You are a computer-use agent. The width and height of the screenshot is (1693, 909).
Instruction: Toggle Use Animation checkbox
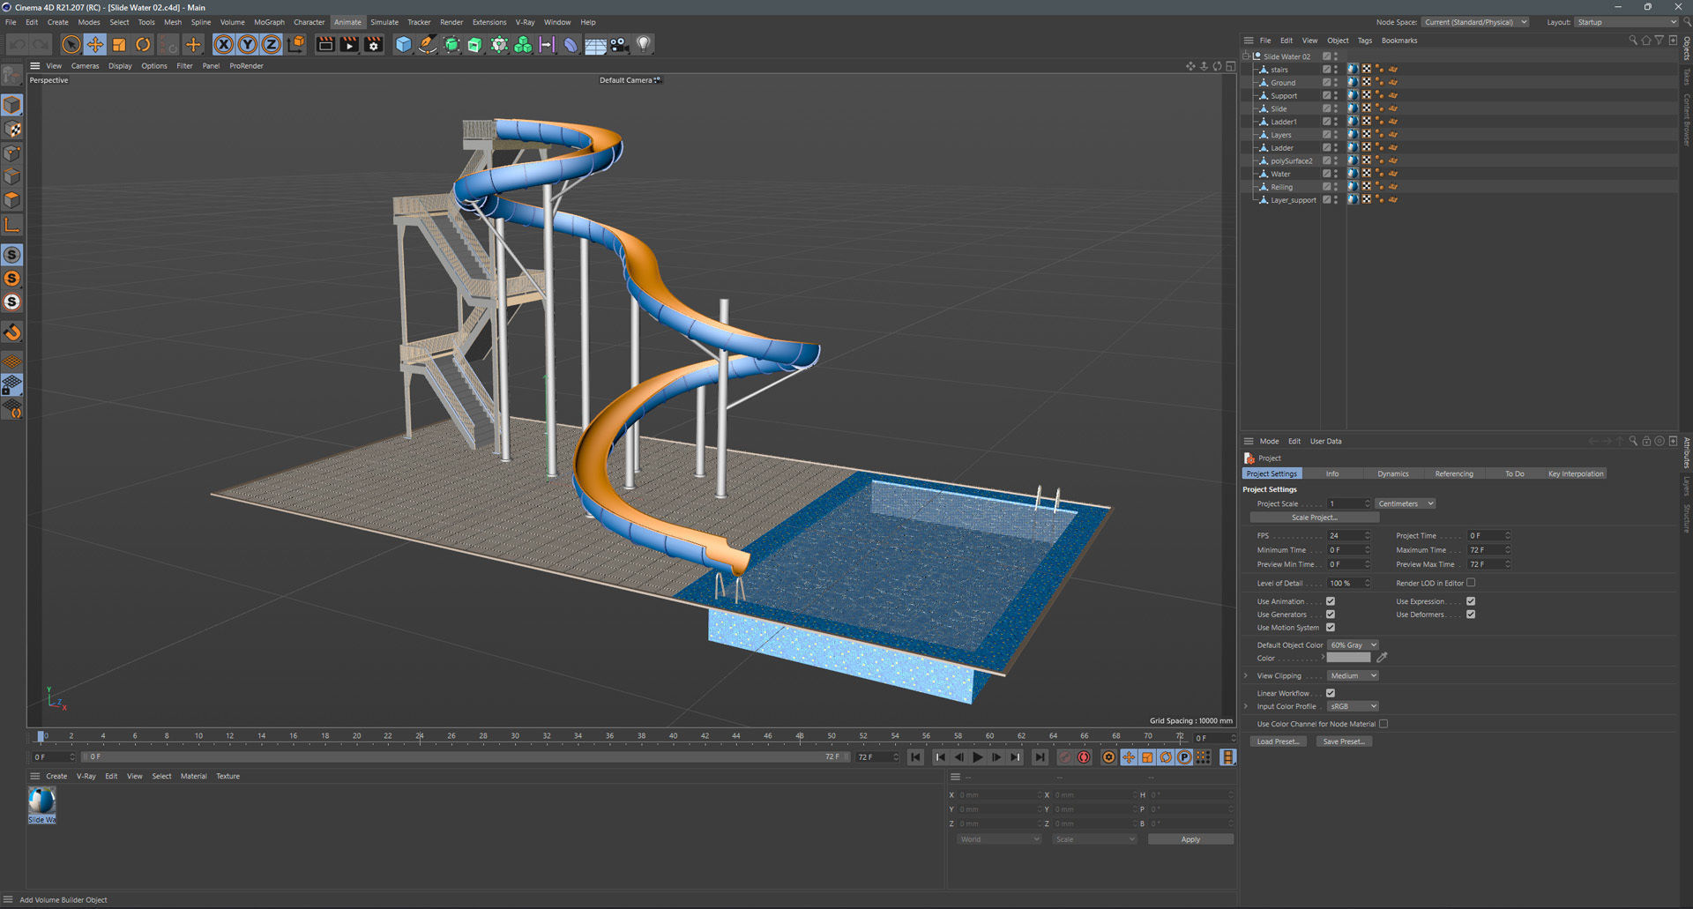click(x=1331, y=601)
